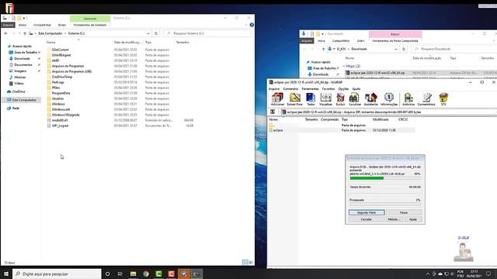
Task: Click WinRAR Informações toolbar icon
Action: [x=389, y=99]
